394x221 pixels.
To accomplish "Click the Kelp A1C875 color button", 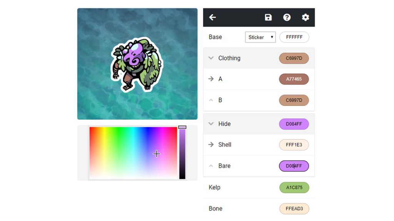I will 294,187.
